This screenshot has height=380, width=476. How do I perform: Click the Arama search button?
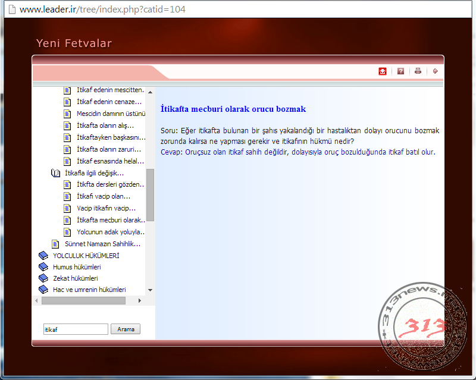pyautogui.click(x=126, y=329)
